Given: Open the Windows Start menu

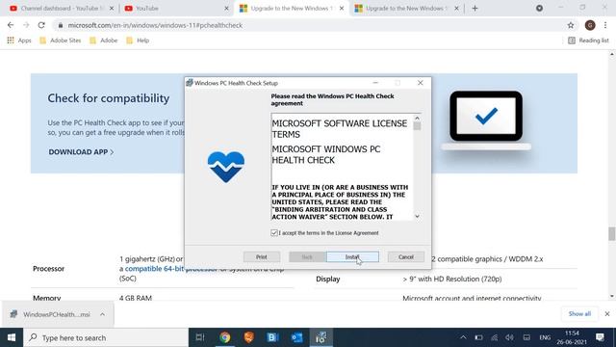Looking at the screenshot, I should pyautogui.click(x=12, y=337).
